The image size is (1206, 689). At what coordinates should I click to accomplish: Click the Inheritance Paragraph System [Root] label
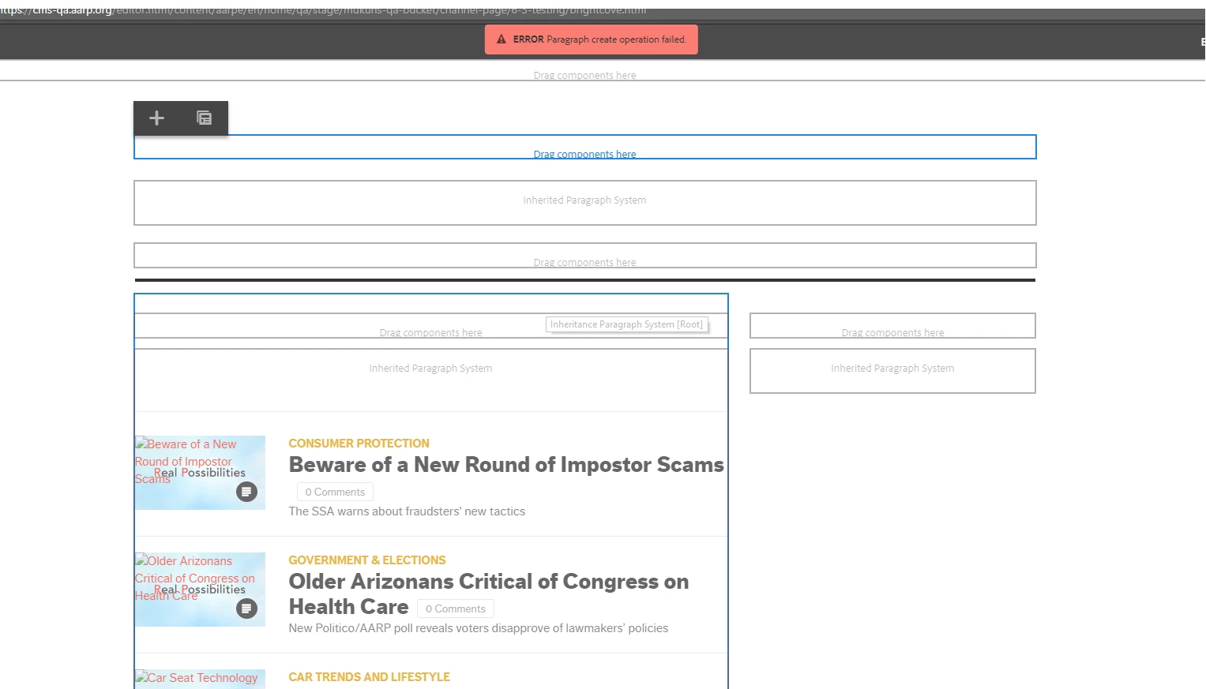click(x=626, y=324)
